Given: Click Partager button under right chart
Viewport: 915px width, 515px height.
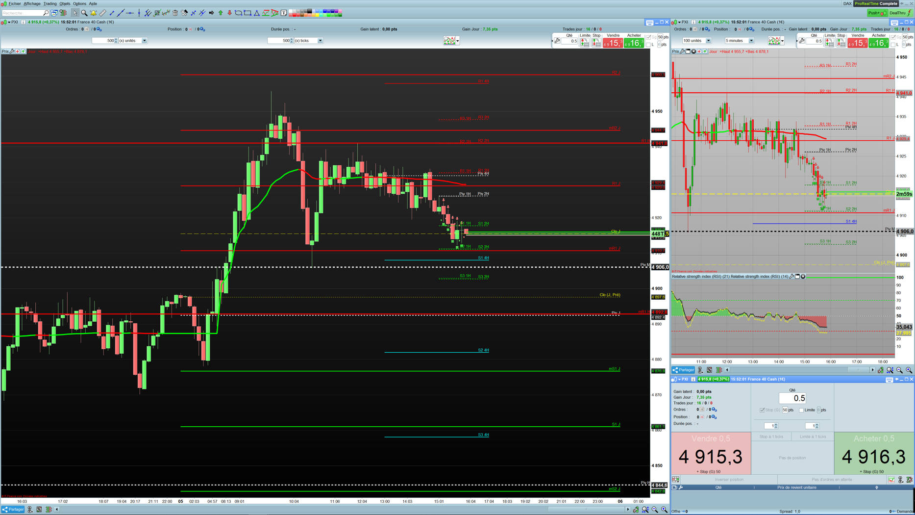Looking at the screenshot, I should coord(684,370).
